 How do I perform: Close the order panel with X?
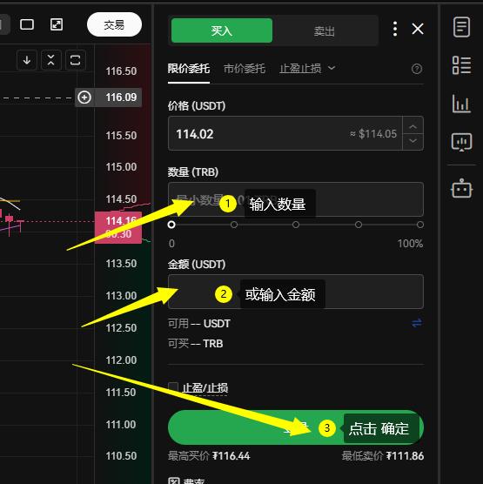click(418, 29)
